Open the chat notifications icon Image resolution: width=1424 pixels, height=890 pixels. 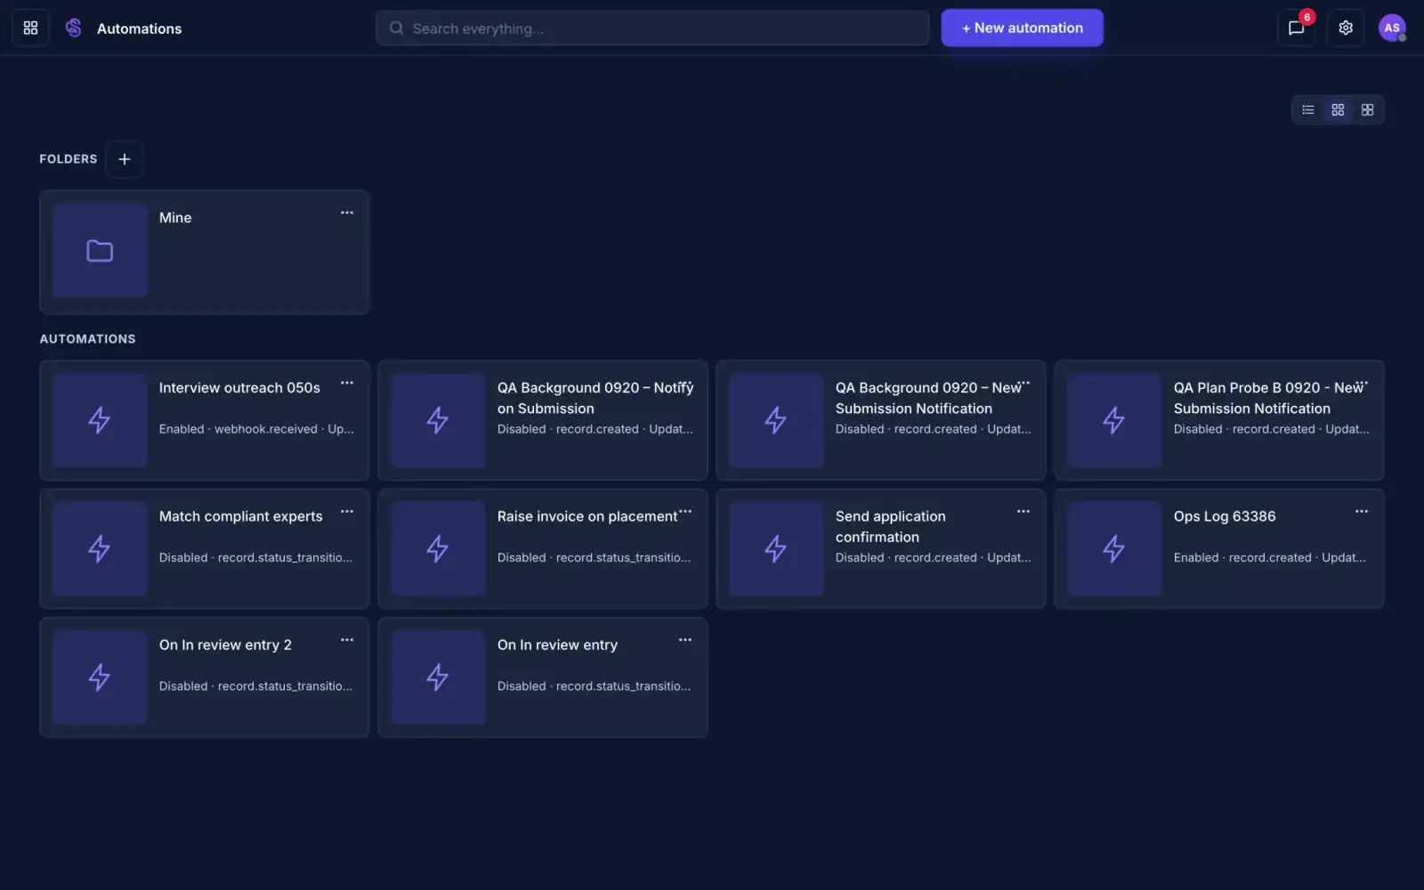click(1296, 28)
